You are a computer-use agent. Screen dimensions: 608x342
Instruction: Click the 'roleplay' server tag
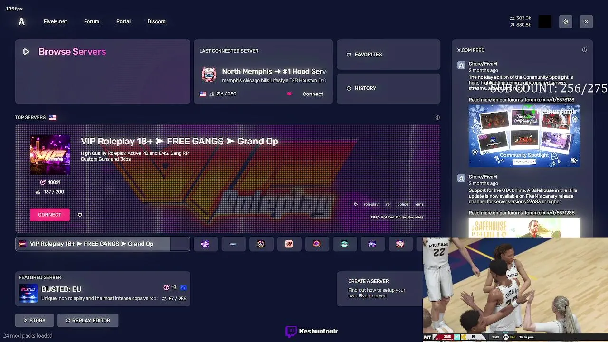371,204
